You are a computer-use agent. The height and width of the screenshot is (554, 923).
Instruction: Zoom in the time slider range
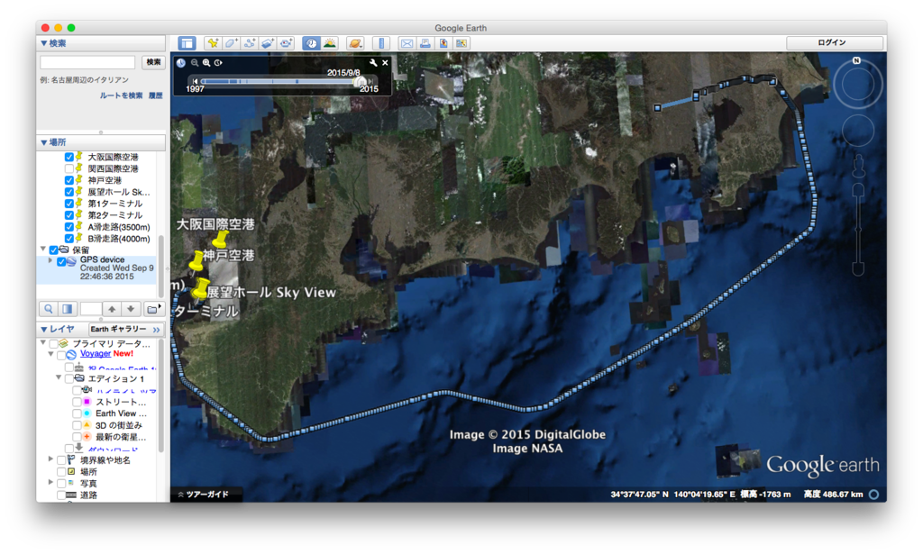(206, 62)
